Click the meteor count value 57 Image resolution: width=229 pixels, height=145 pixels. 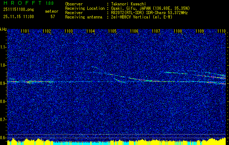click(x=53, y=16)
